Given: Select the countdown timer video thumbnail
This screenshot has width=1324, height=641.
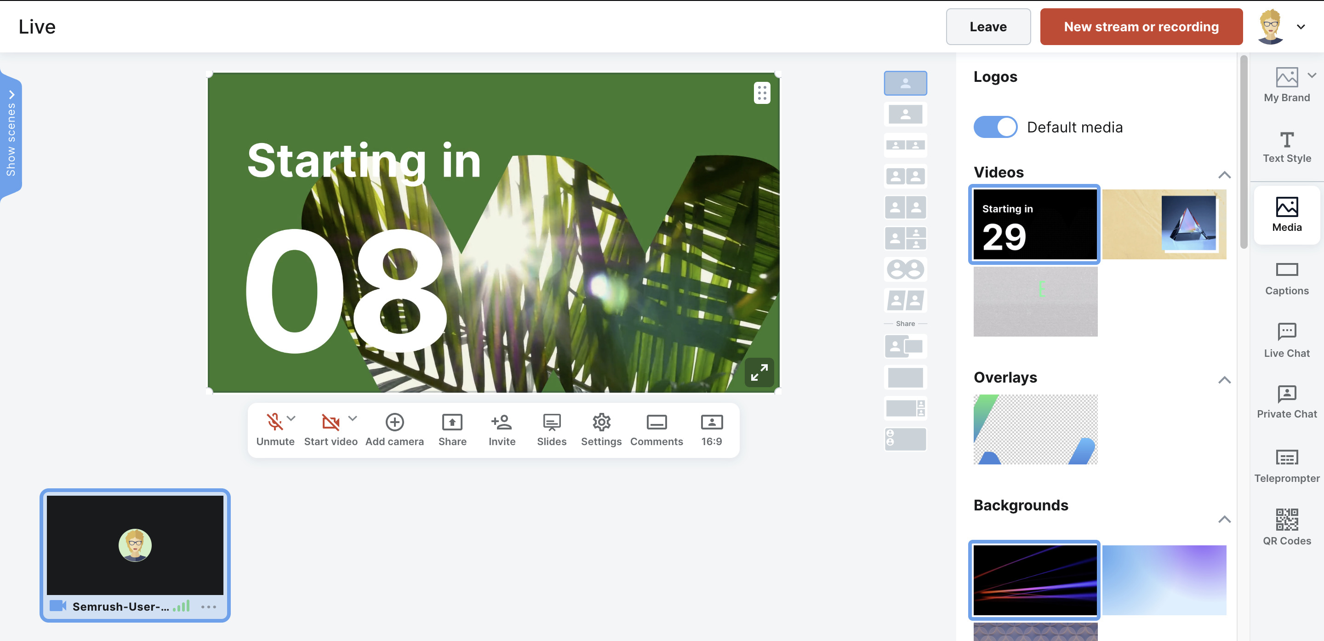Looking at the screenshot, I should pos(1034,224).
